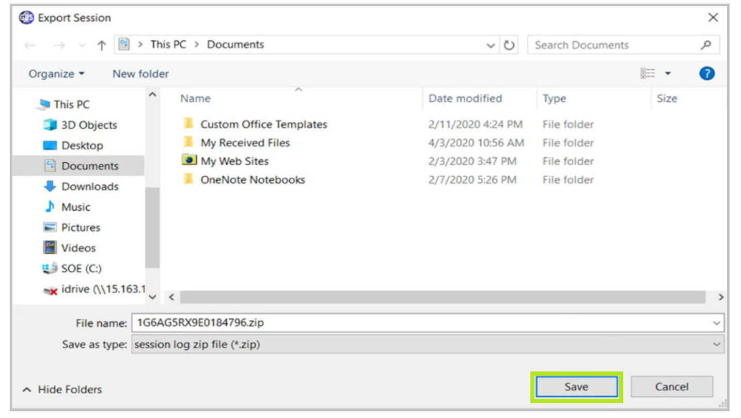Click the change view layout icon
This screenshot has height=418, width=741.
click(x=648, y=74)
